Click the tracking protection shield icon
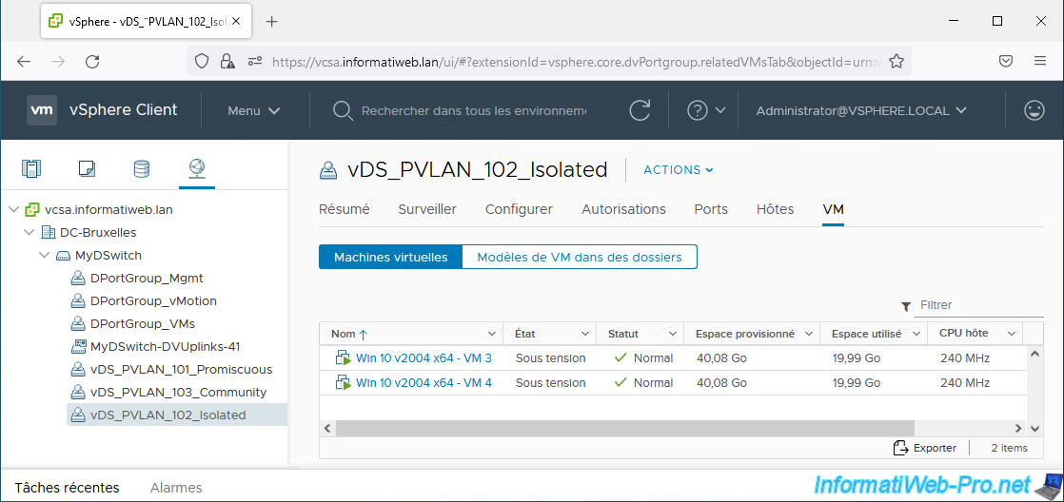The height and width of the screenshot is (502, 1064). [202, 62]
